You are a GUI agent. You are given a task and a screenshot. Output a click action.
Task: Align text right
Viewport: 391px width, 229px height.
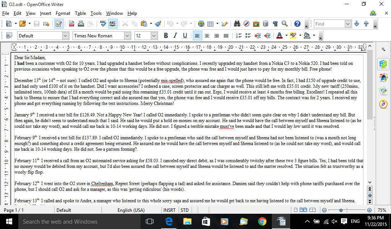[x=217, y=35]
